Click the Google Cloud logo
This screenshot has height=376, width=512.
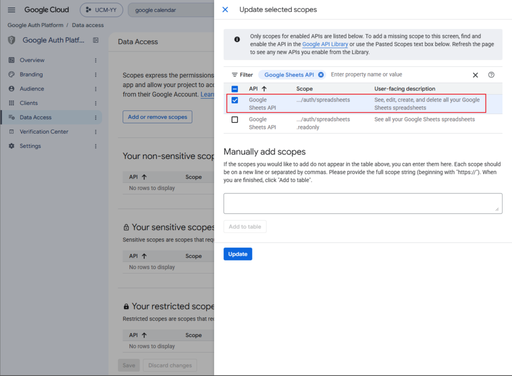click(46, 10)
